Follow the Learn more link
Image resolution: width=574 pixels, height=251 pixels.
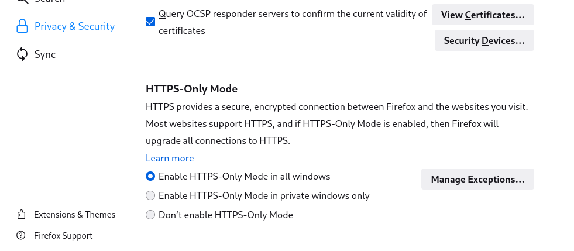170,158
